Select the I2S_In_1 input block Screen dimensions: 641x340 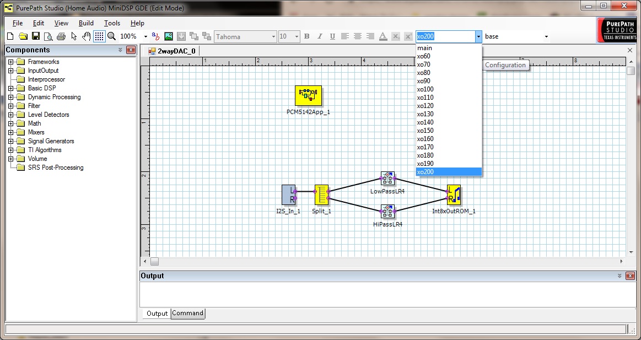[x=289, y=195]
